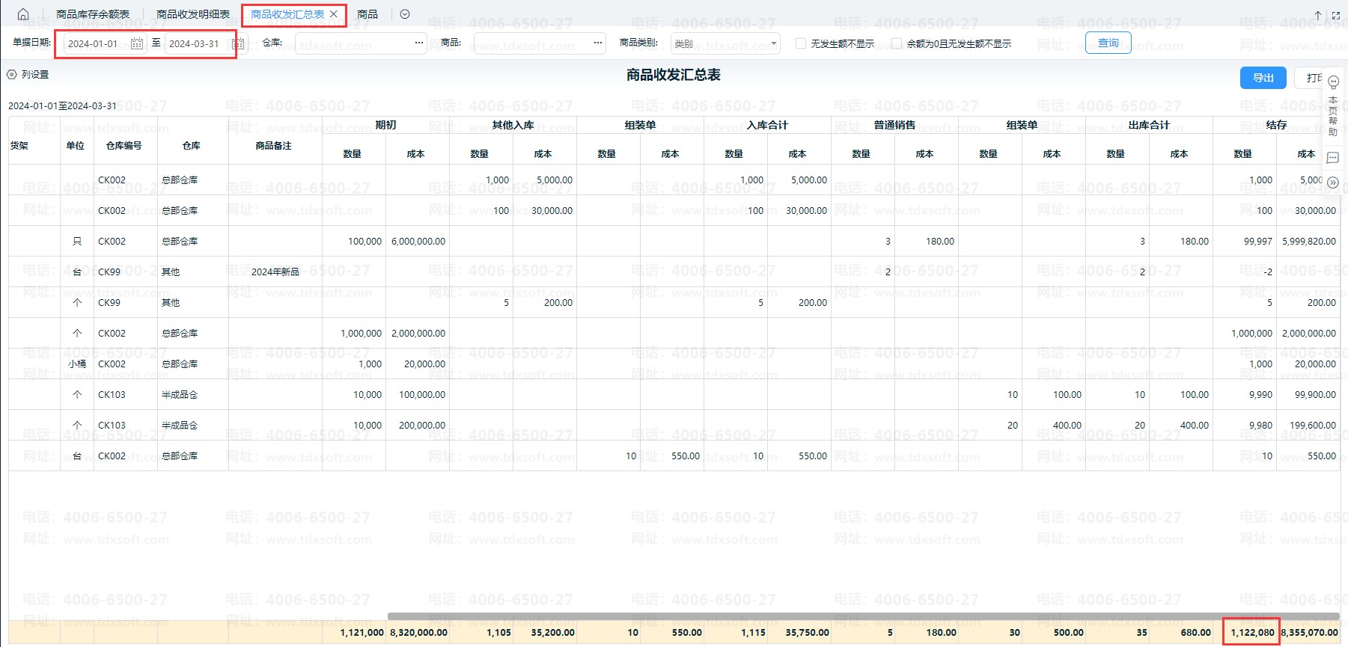
Task: Close the 商品收发汇总表 tab
Action: (x=334, y=14)
